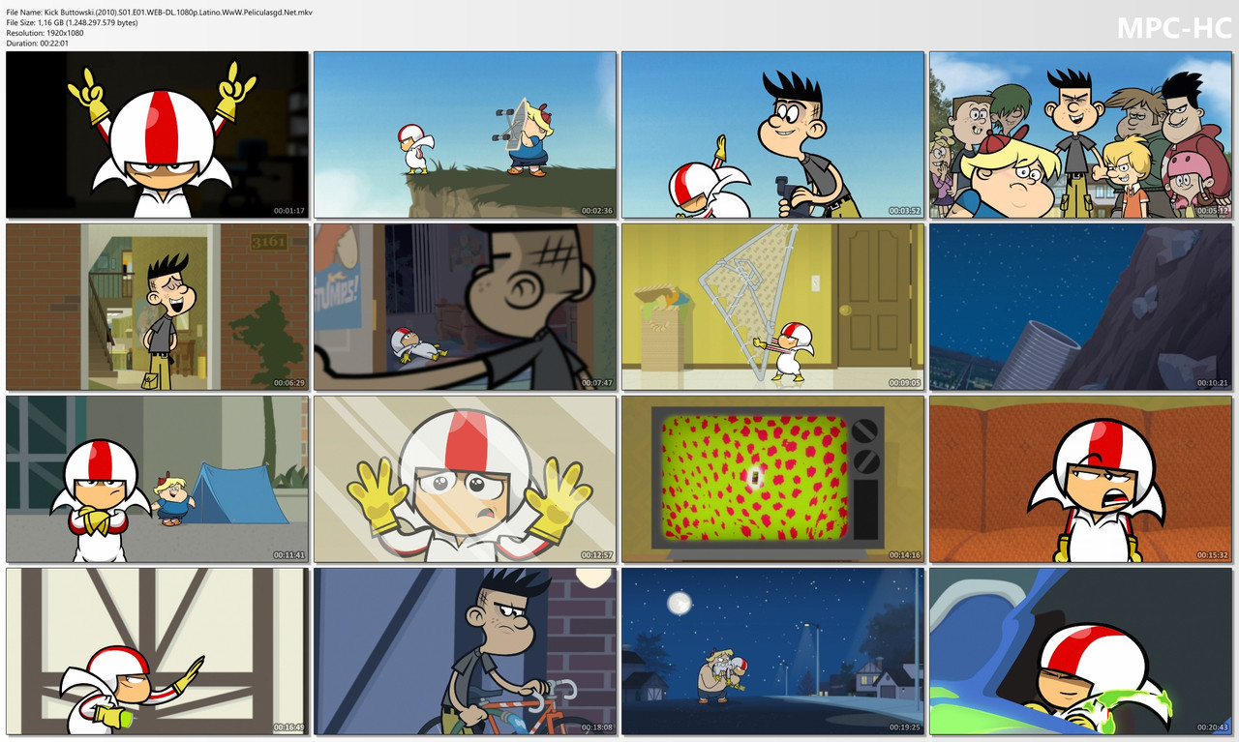This screenshot has height=742, width=1239.
Task: Open the thumbnail stamped 00:19:25
Action: tap(772, 652)
